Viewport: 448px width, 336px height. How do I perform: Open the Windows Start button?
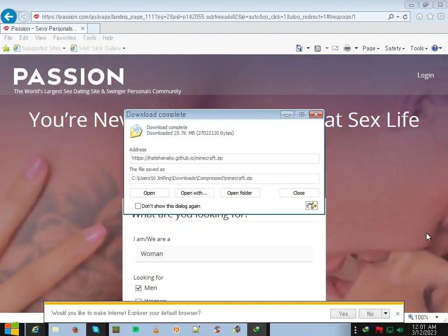tap(12, 329)
